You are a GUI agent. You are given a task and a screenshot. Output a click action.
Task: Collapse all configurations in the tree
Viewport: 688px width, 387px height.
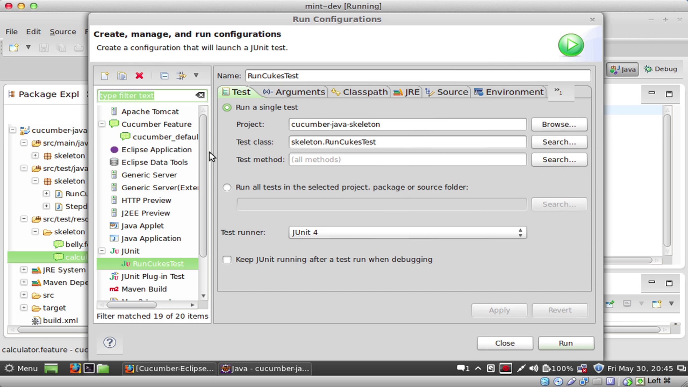164,76
